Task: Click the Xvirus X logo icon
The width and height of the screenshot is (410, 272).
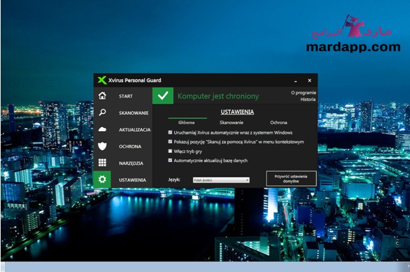Action: (102, 80)
